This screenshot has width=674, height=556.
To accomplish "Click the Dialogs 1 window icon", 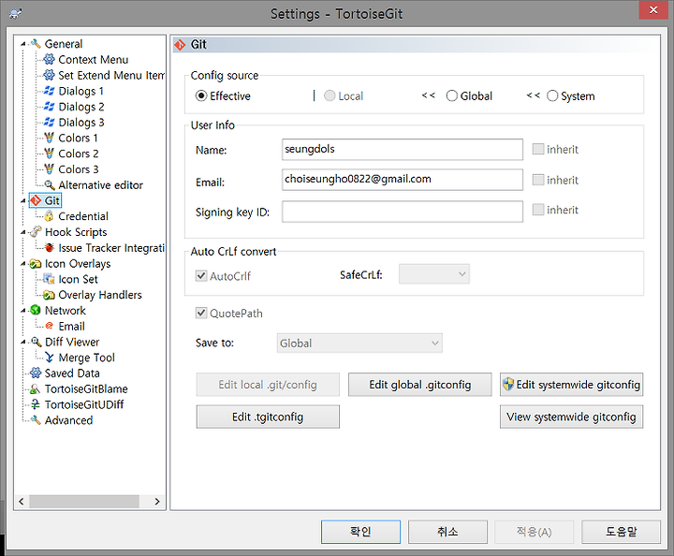I will (50, 91).
